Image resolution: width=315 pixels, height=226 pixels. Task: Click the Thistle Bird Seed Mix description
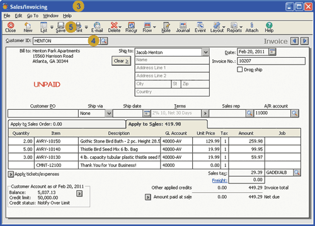(x=119, y=149)
